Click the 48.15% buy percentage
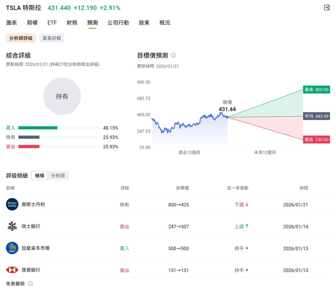 111,128
